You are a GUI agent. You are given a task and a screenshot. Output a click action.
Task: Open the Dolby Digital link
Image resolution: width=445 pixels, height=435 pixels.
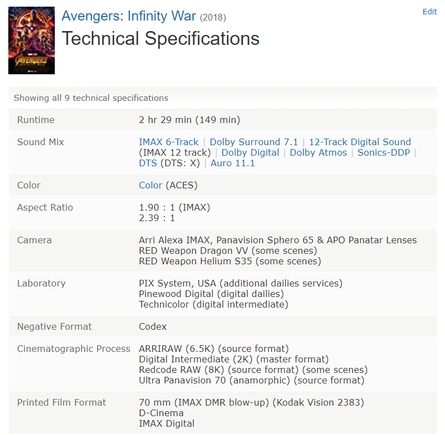click(x=250, y=152)
